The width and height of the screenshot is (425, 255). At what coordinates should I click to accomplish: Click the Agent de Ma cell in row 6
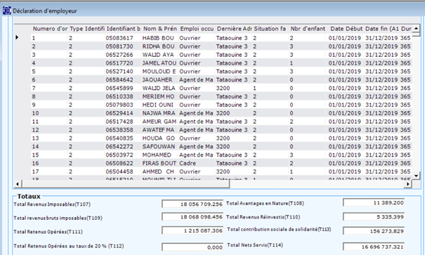click(196, 80)
